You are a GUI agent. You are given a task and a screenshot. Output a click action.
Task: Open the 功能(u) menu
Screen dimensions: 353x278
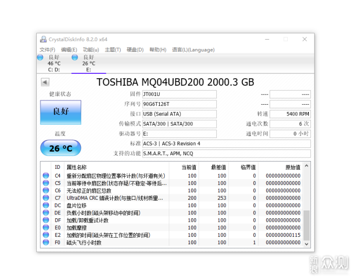91,49
